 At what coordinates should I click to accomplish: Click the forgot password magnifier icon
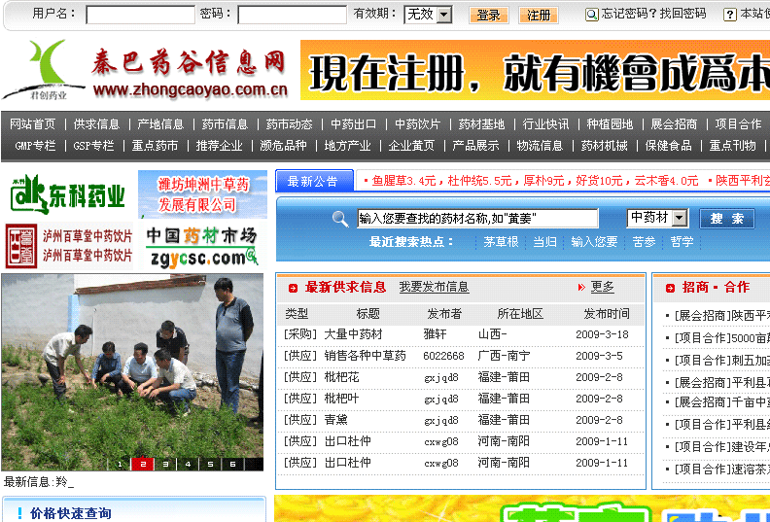click(591, 15)
